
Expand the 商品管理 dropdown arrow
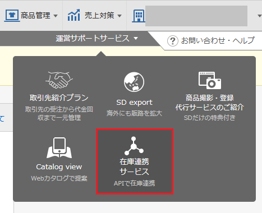(x=56, y=16)
